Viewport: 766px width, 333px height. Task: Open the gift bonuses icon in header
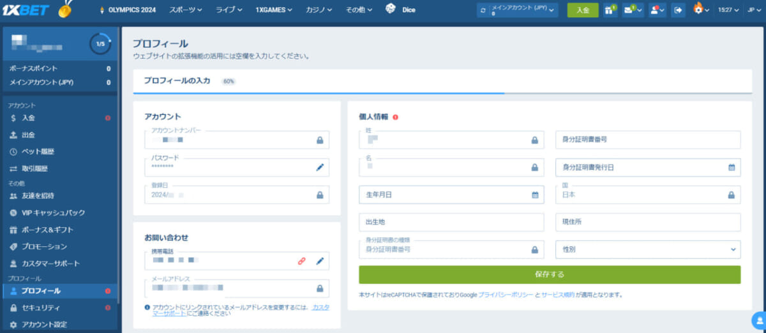click(x=610, y=10)
